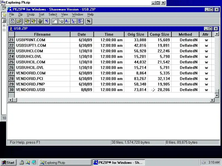Click the Start button
Viewport: 222px width, 166px height.
[8, 162]
